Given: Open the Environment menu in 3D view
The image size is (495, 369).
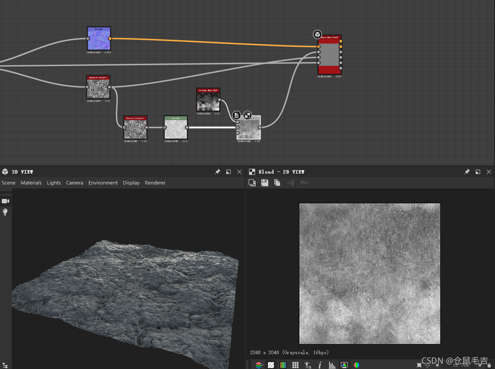Looking at the screenshot, I should 103,183.
